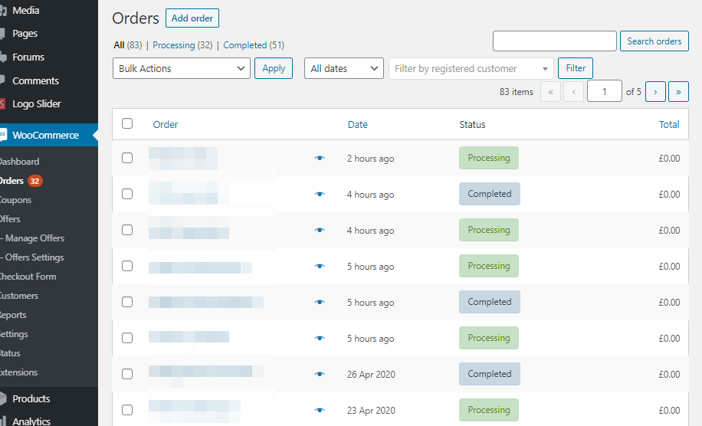Open the Bulk Actions dropdown
The height and width of the screenshot is (426, 702).
coord(182,68)
